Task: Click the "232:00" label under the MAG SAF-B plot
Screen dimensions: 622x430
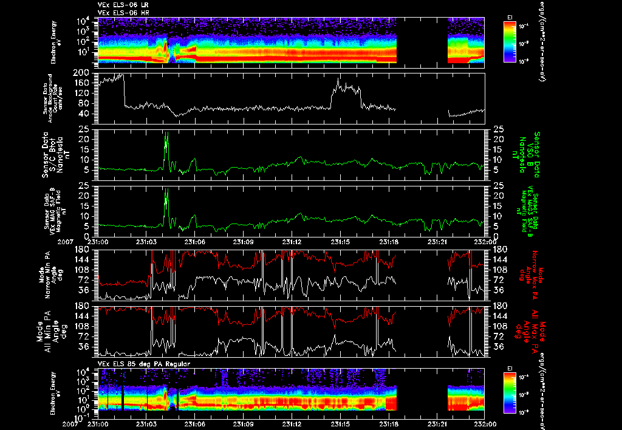Action: [x=485, y=242]
